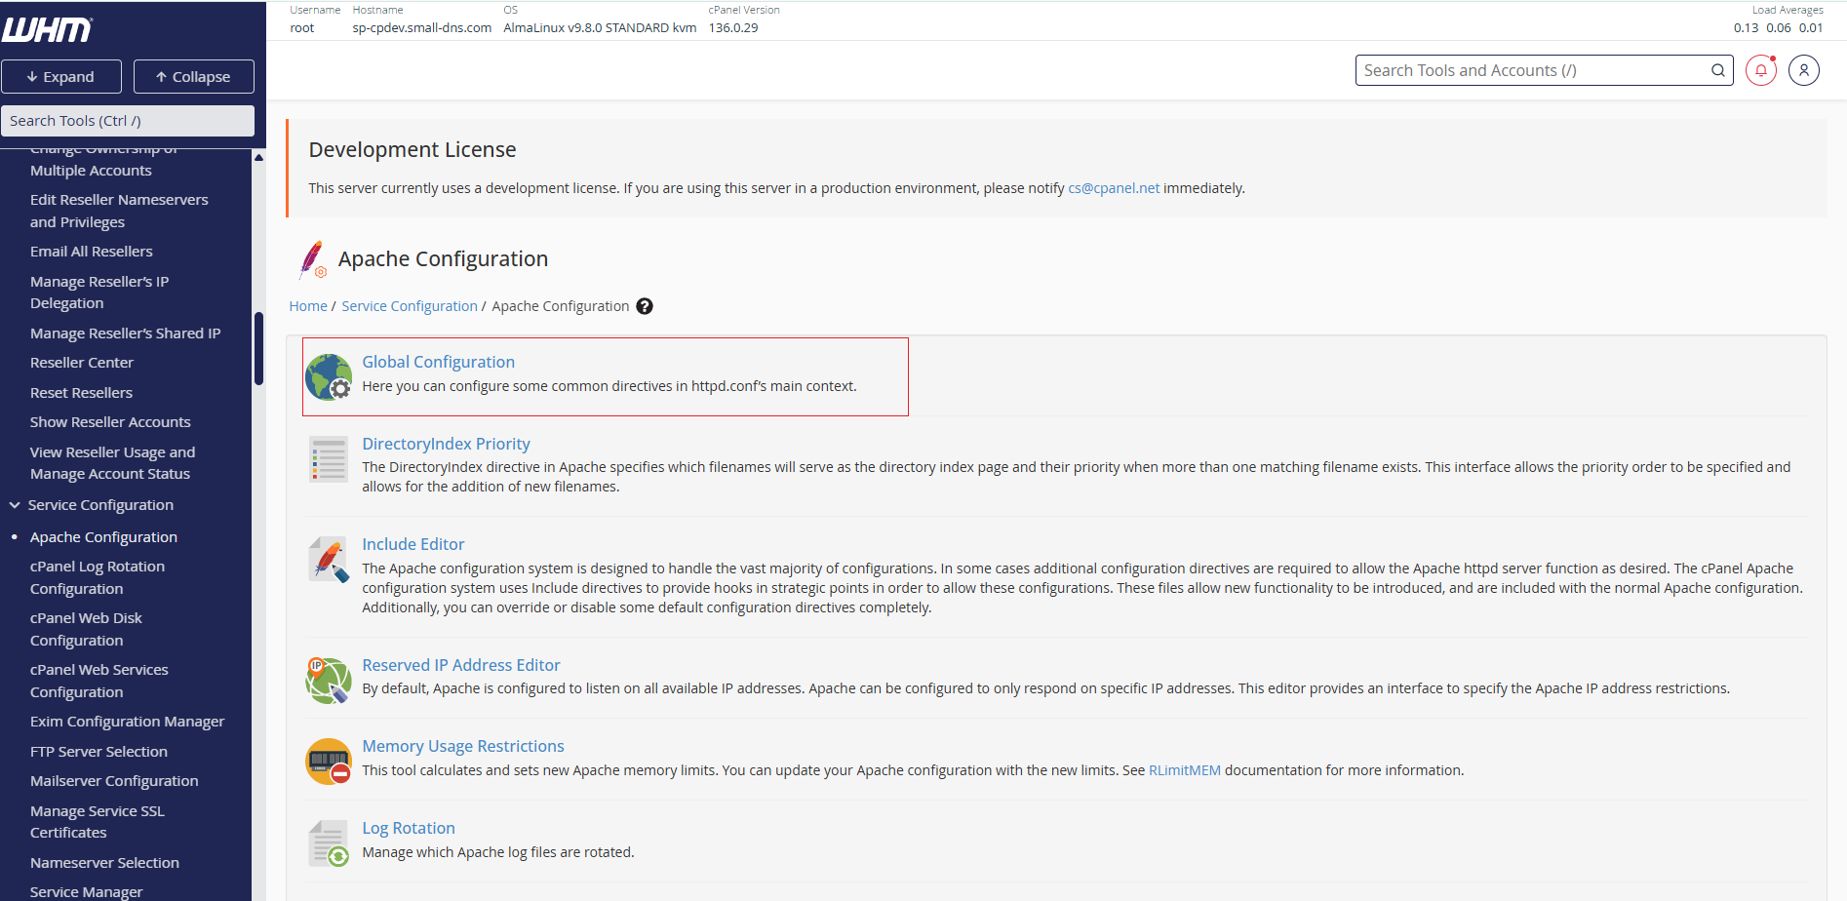
Task: Click hostname sp-cpdev.small-dns.com text
Action: coord(422,27)
